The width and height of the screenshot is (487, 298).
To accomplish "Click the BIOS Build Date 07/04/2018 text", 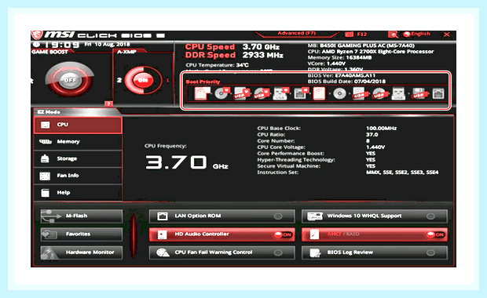I will click(346, 82).
